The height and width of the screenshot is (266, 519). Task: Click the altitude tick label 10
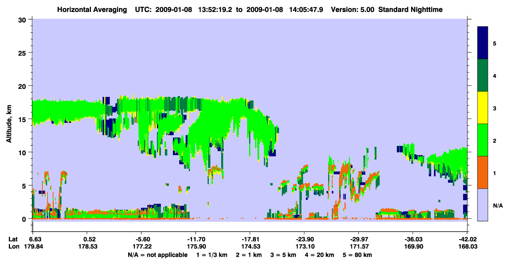[x=23, y=152]
